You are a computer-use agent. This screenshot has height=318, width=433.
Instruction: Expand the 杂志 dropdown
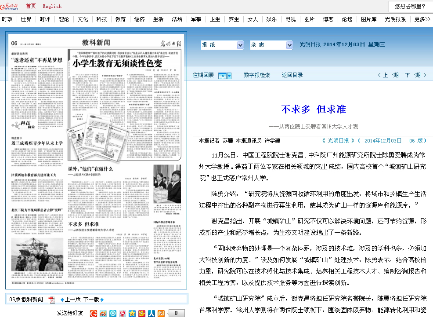coord(289,45)
